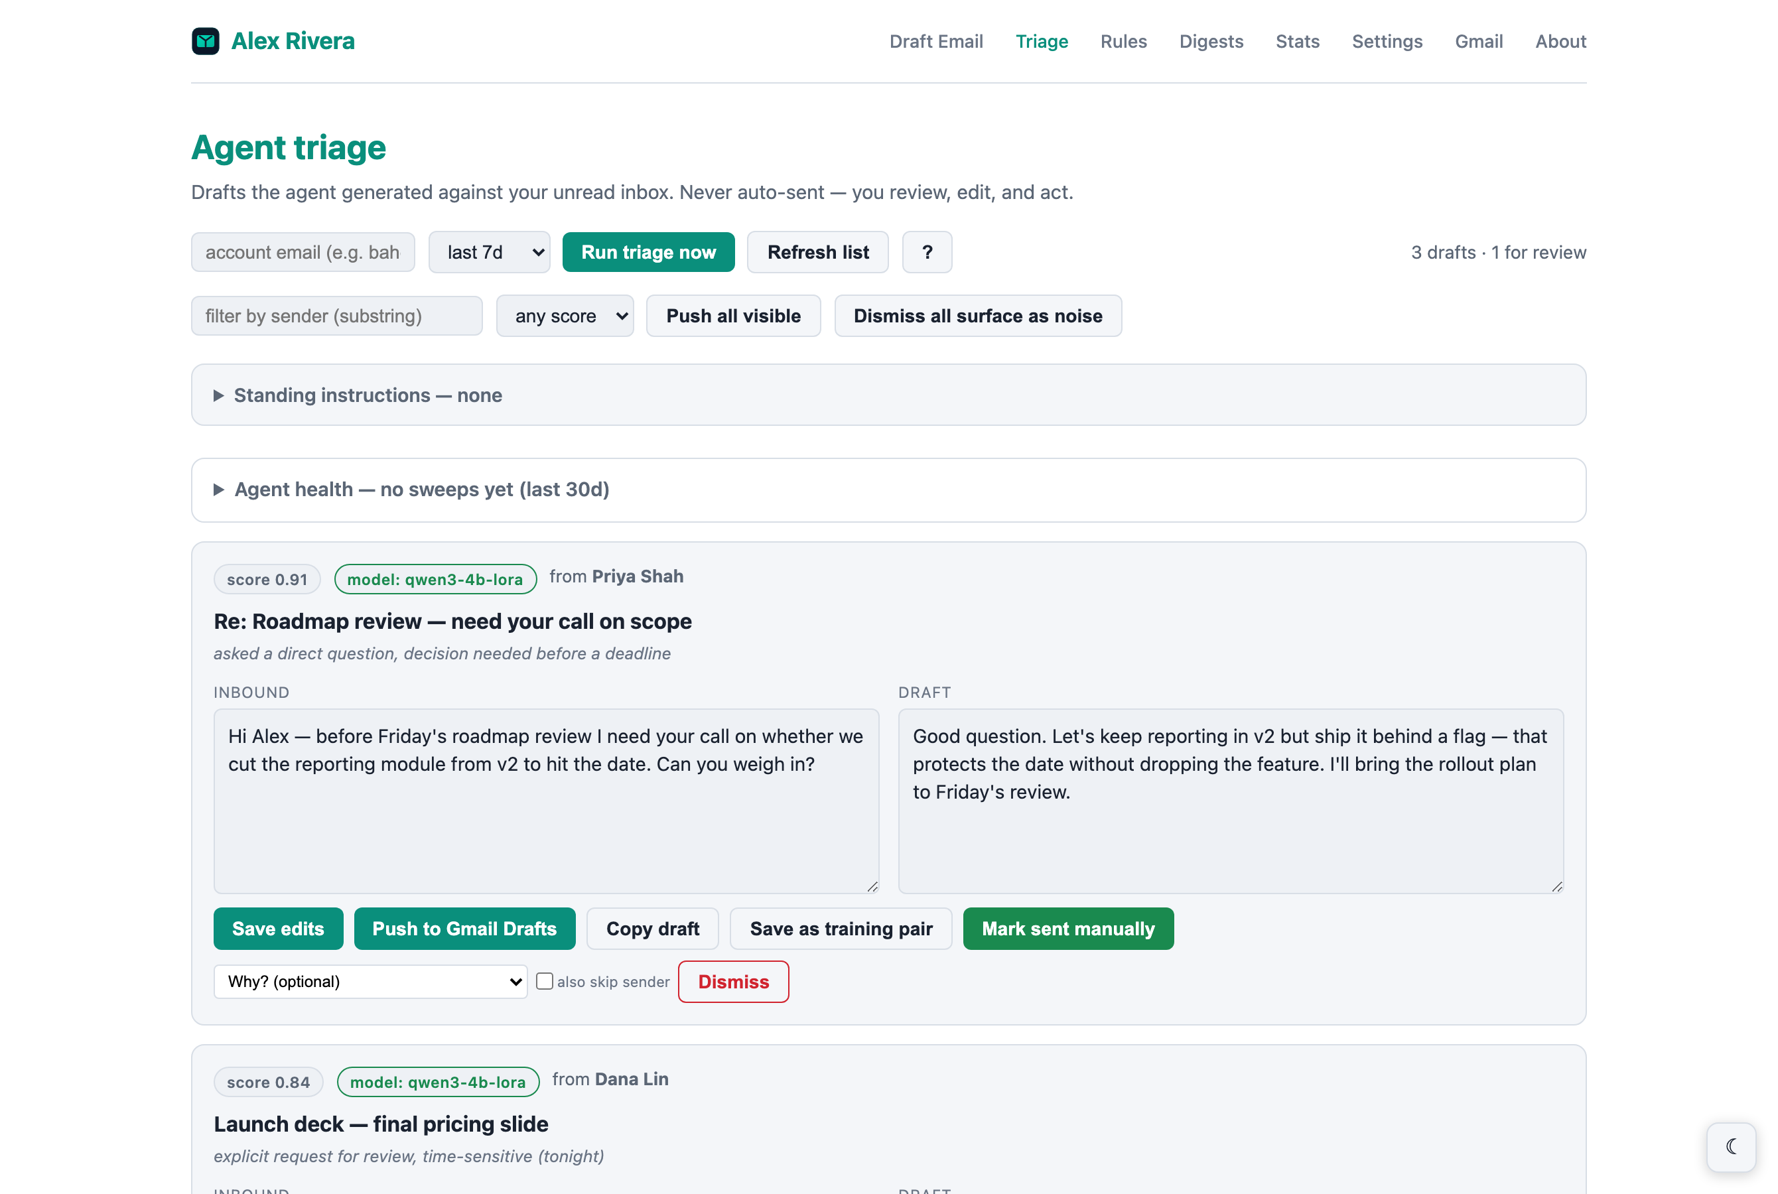1778x1194 pixels.
Task: Open the 'any score' filter dropdown
Action: [x=565, y=316]
